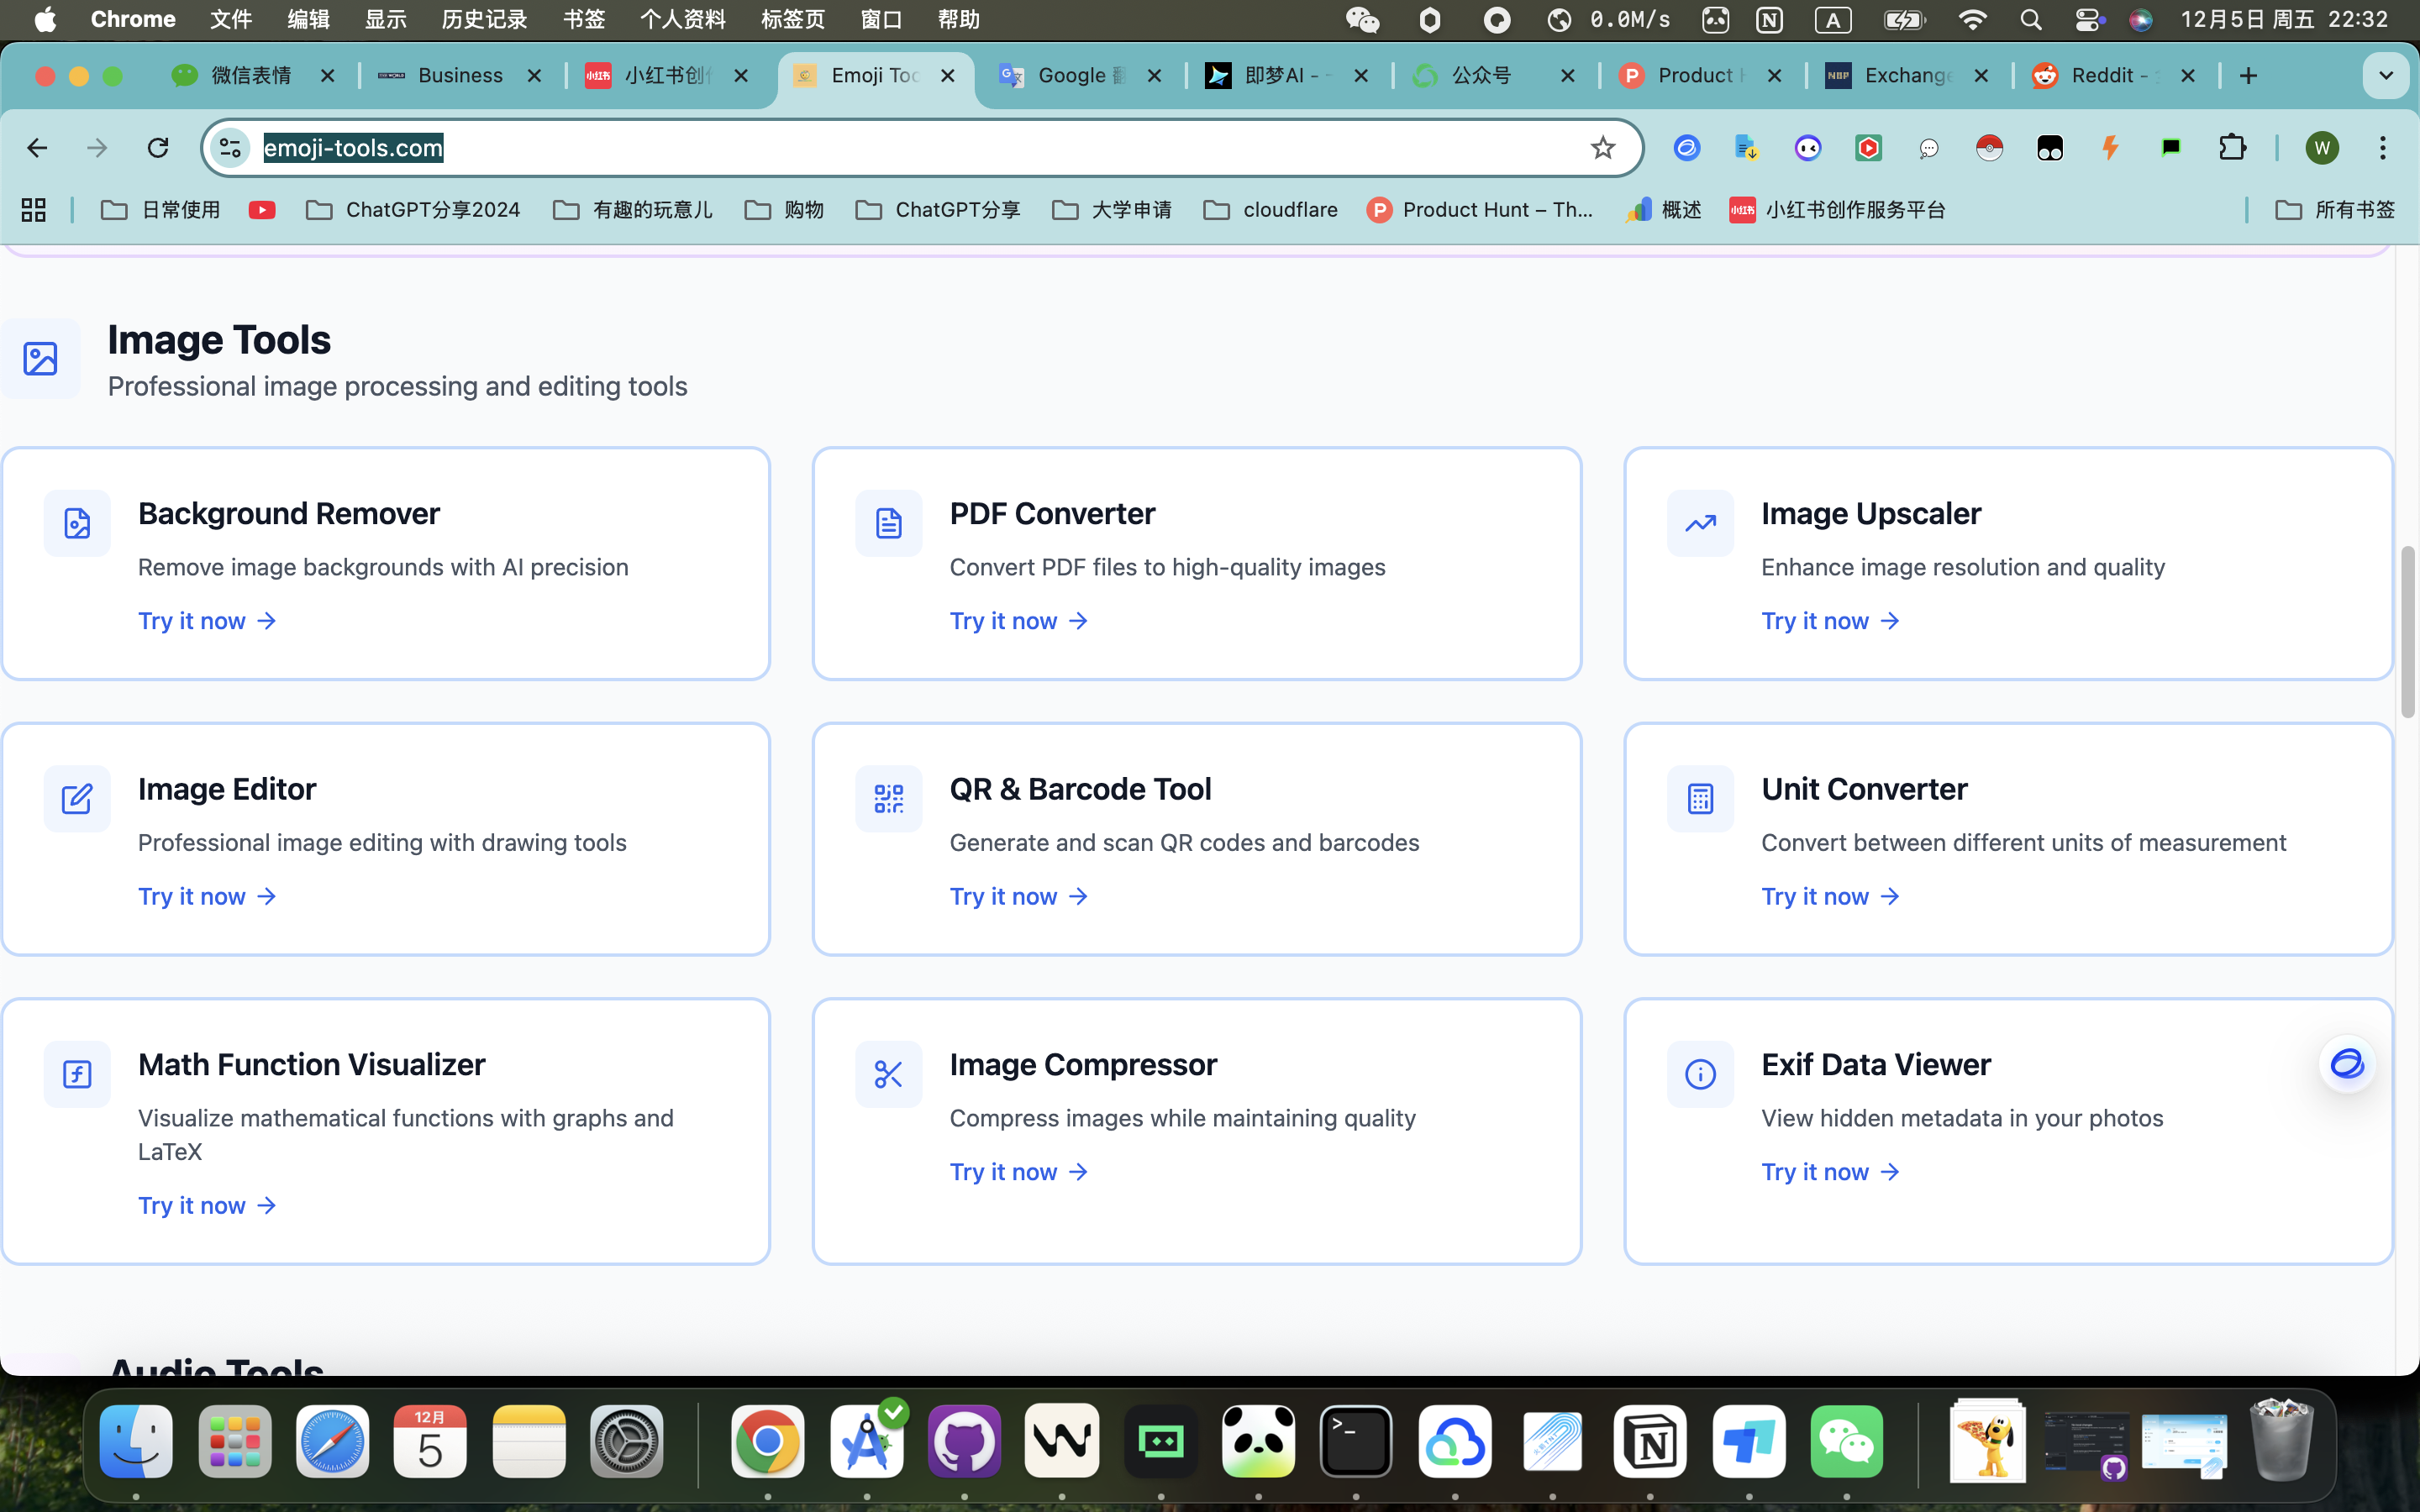The width and height of the screenshot is (2420, 1512).
Task: Bookmark page with the star icon
Action: coord(1602,148)
